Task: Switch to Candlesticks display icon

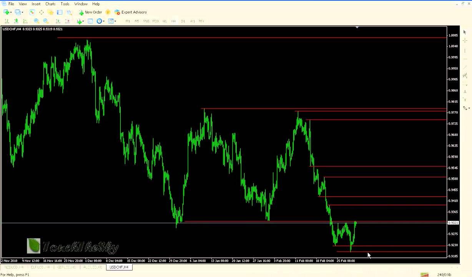Action: pos(16,21)
